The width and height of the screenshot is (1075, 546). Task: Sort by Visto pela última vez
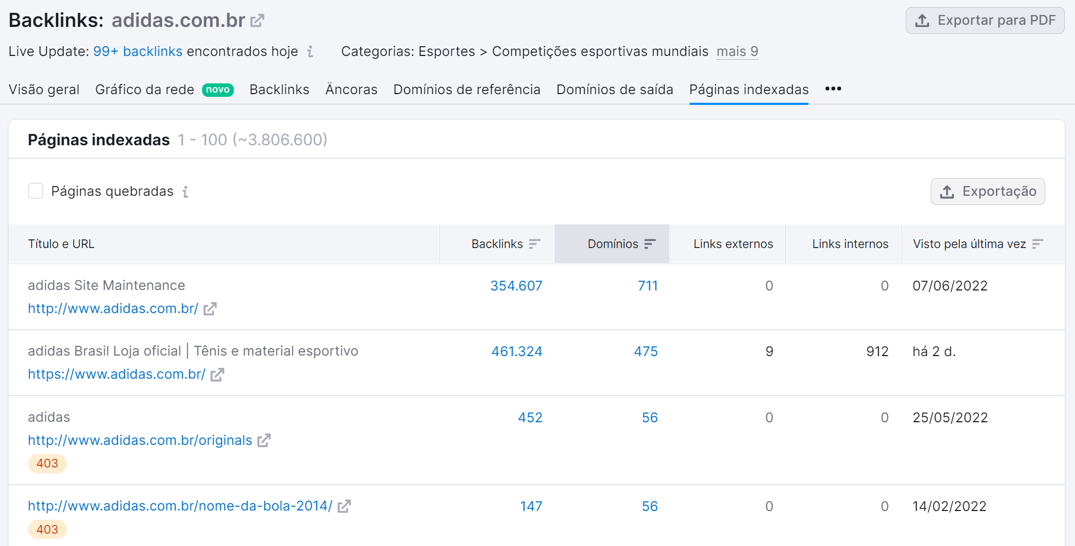pos(1037,244)
